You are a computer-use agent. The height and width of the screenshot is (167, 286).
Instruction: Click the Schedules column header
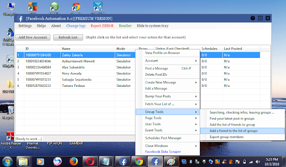(x=211, y=49)
